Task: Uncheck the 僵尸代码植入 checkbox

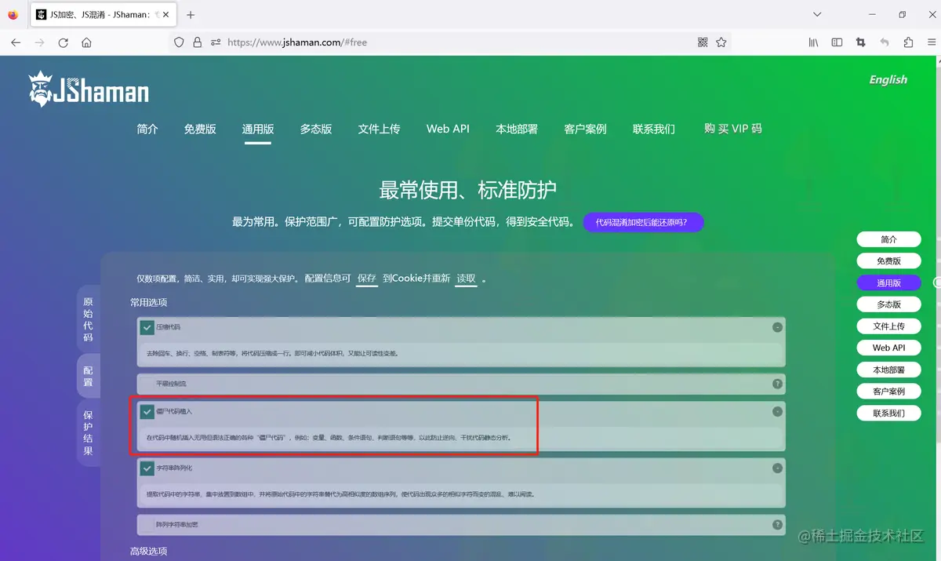Action: [x=147, y=411]
